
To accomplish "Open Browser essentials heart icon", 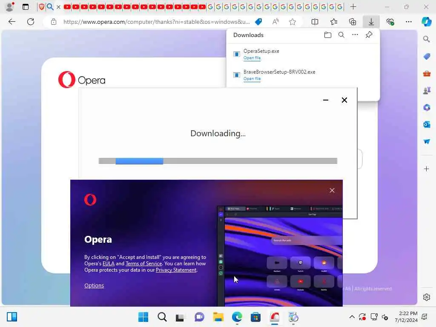I will 390,22.
